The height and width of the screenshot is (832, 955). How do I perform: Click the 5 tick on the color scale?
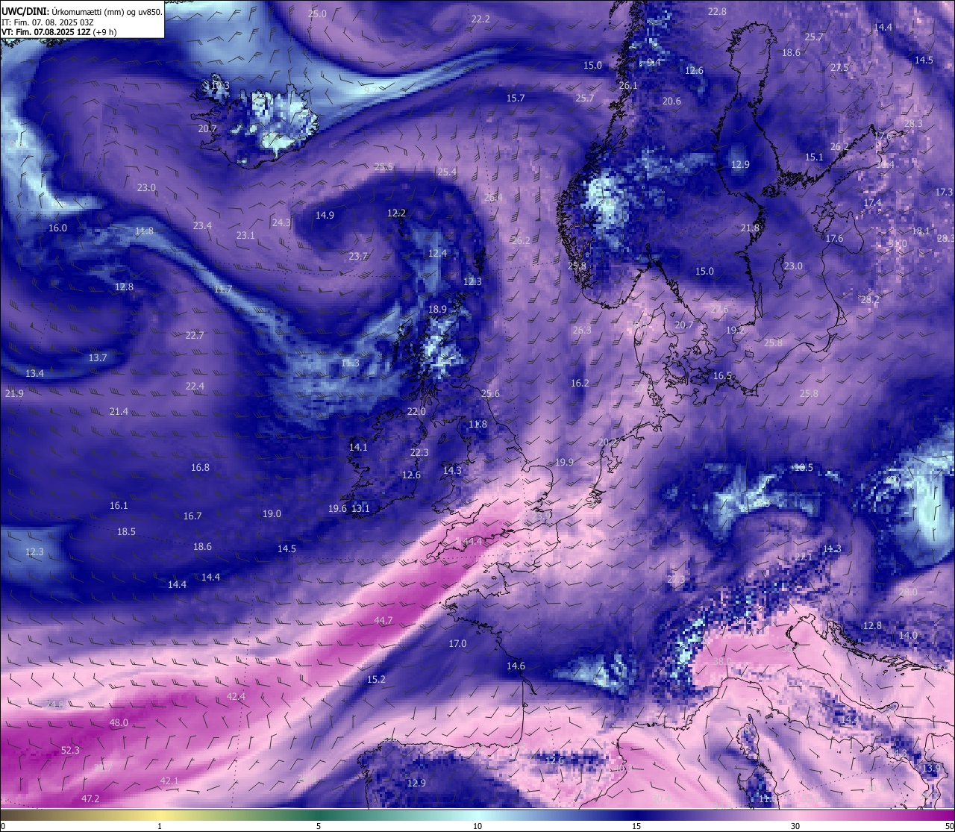[319, 826]
